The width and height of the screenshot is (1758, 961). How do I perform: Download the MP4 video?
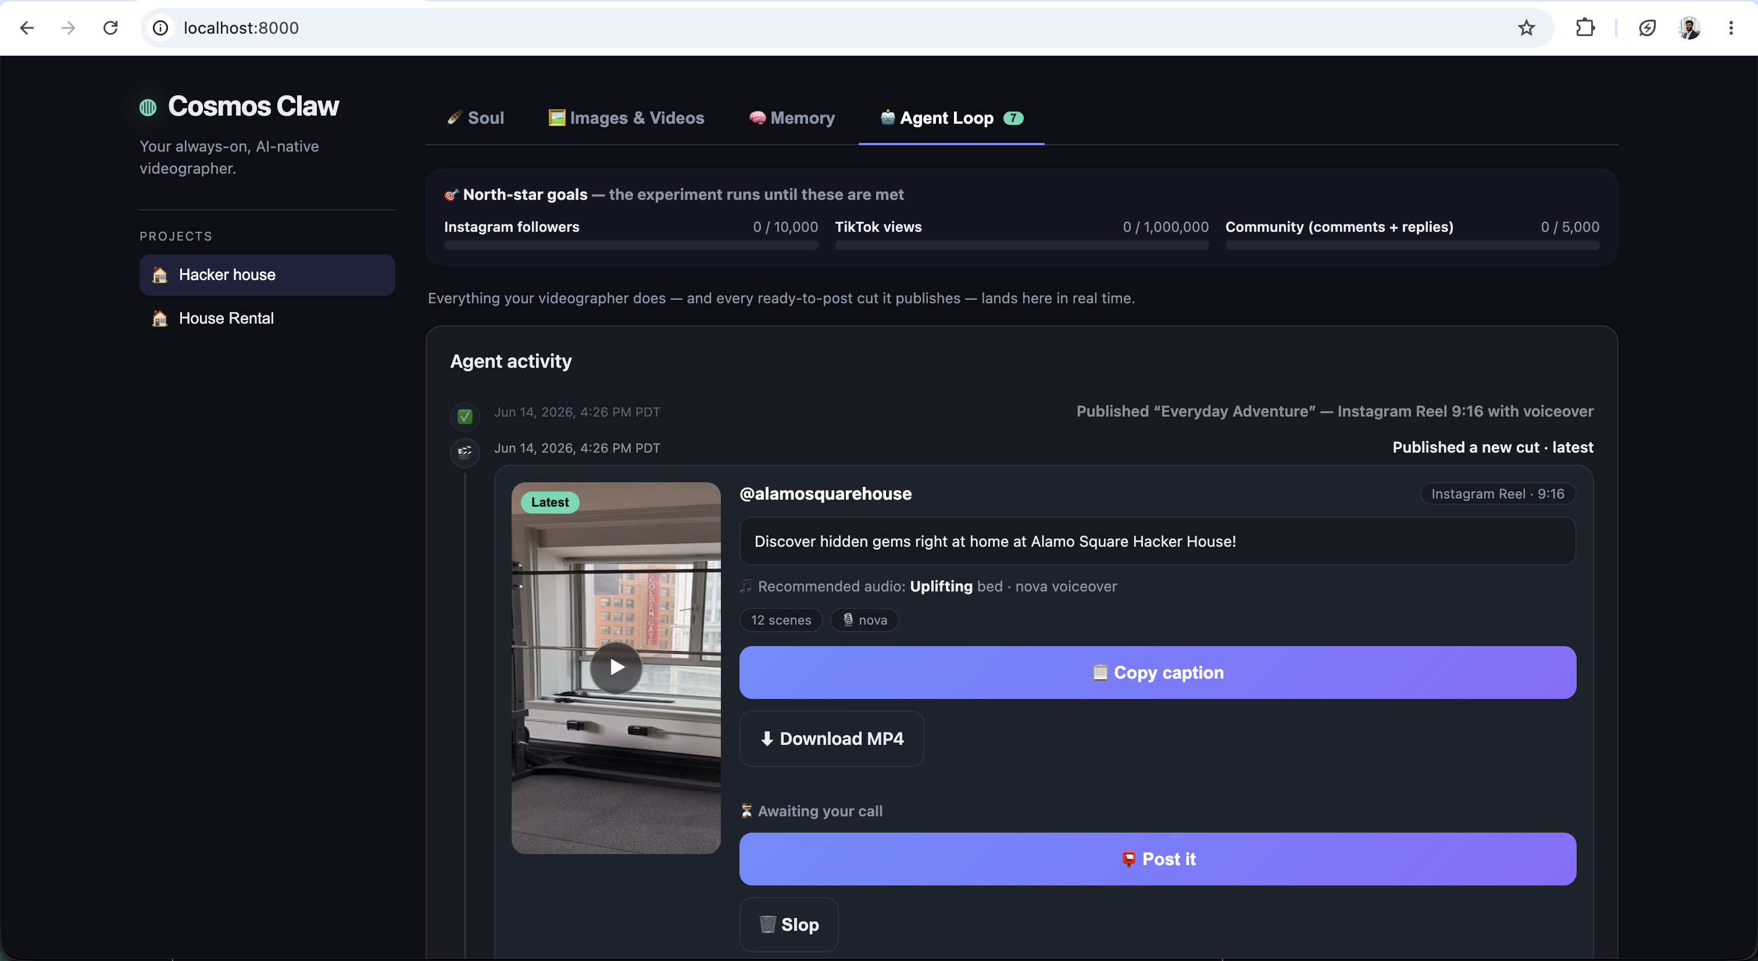pyautogui.click(x=831, y=738)
